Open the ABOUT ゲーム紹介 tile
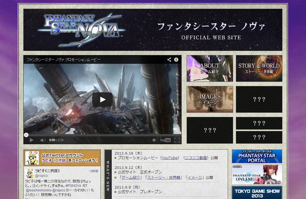The width and height of the screenshot is (306, 199). point(210,68)
